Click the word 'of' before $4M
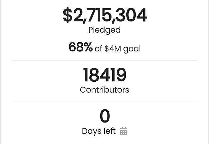This screenshot has width=209, height=144. click(98, 49)
